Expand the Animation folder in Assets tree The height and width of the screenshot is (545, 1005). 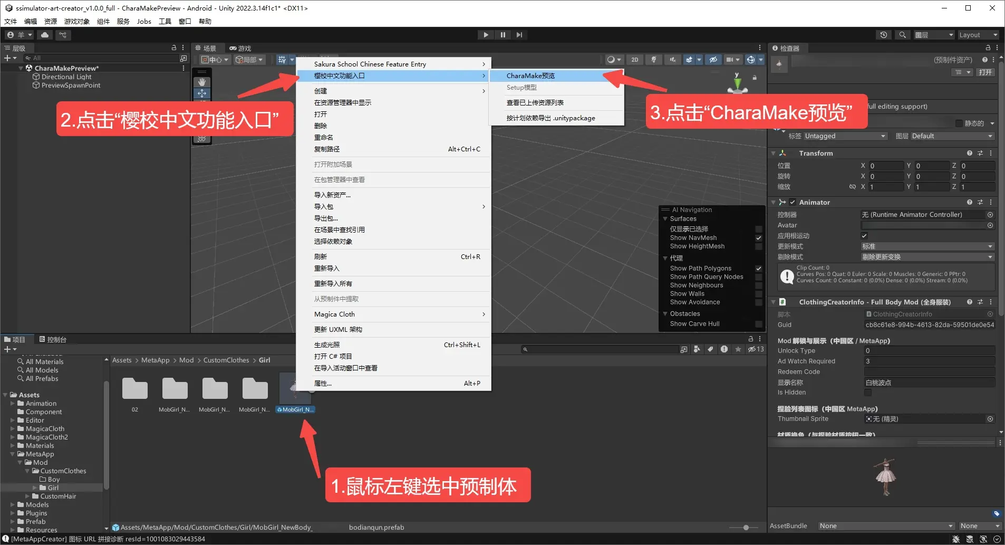(13, 404)
